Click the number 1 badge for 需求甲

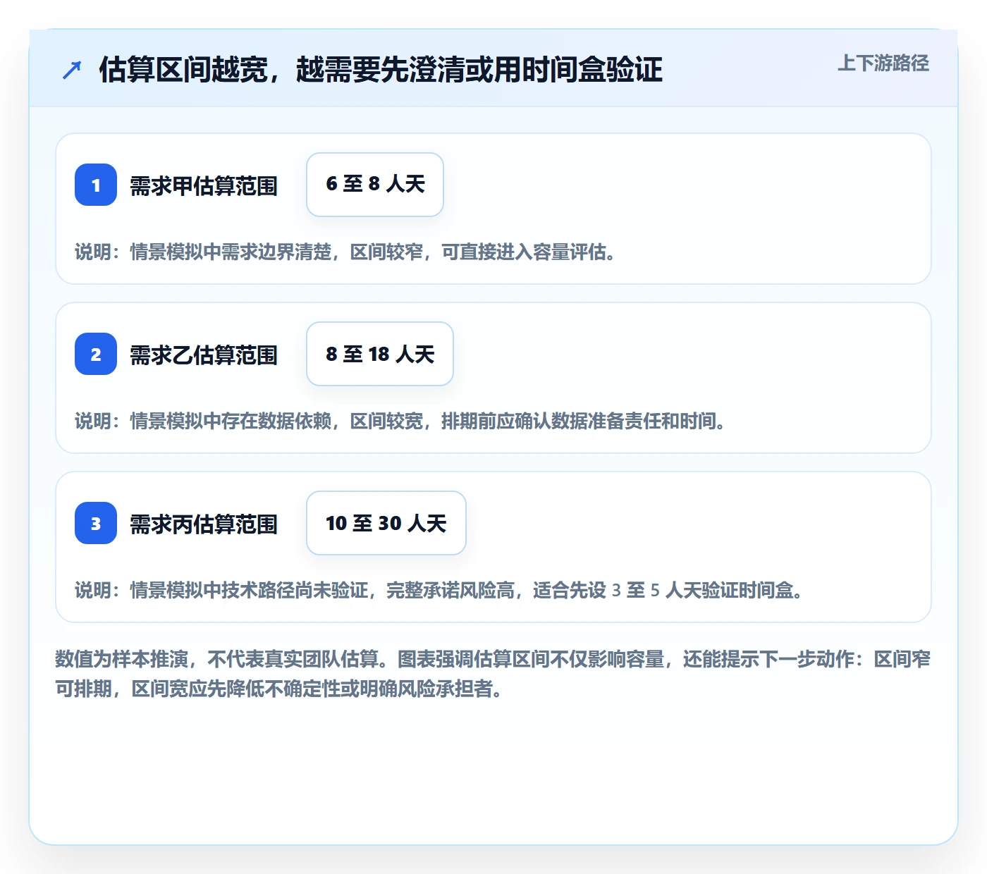tap(96, 185)
